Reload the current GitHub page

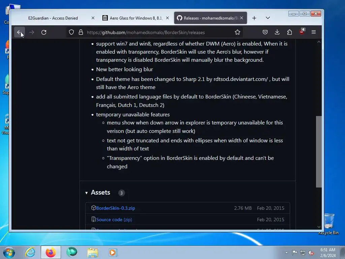tap(44, 32)
